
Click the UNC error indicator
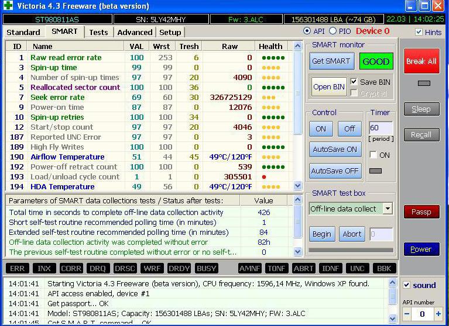coord(358,268)
